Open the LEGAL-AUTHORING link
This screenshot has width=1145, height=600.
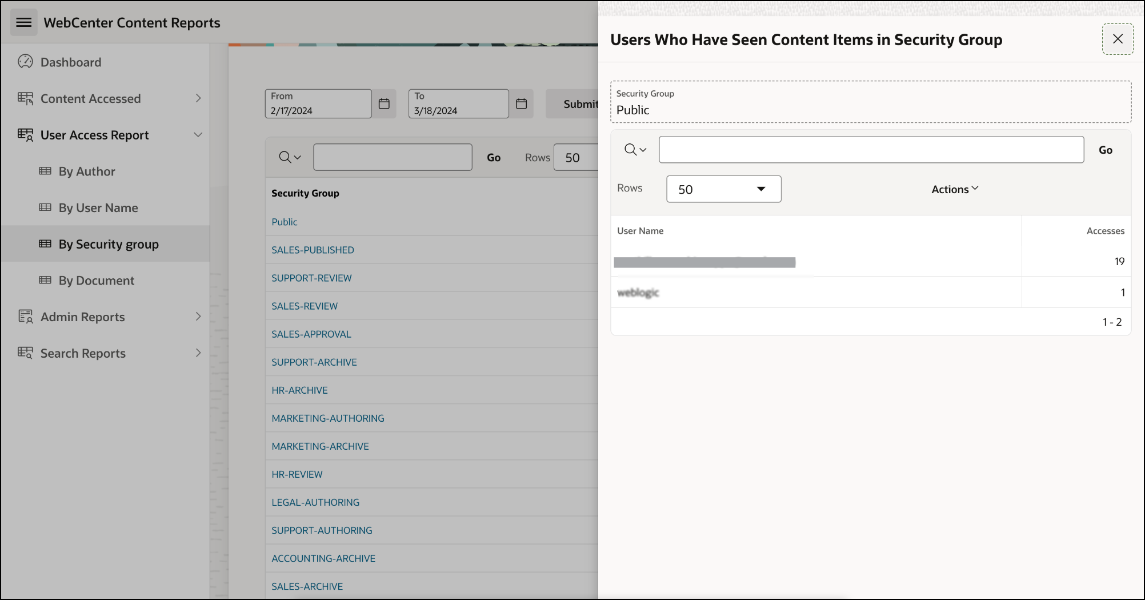(315, 502)
